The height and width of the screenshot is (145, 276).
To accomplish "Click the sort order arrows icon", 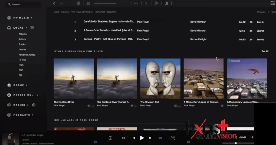I will click(x=136, y=3).
